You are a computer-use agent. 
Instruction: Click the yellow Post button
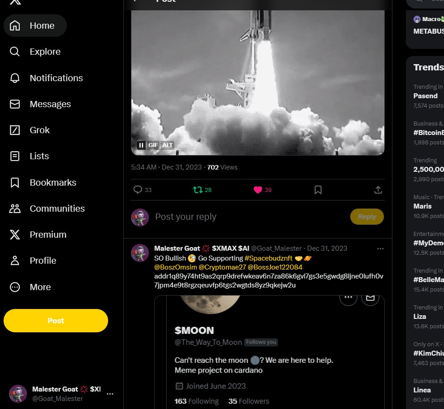[x=56, y=321]
